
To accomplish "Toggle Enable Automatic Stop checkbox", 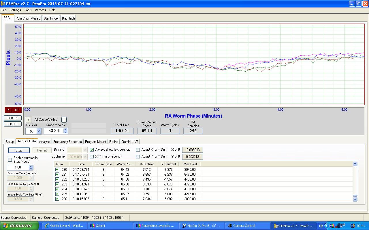I will tap(10, 160).
